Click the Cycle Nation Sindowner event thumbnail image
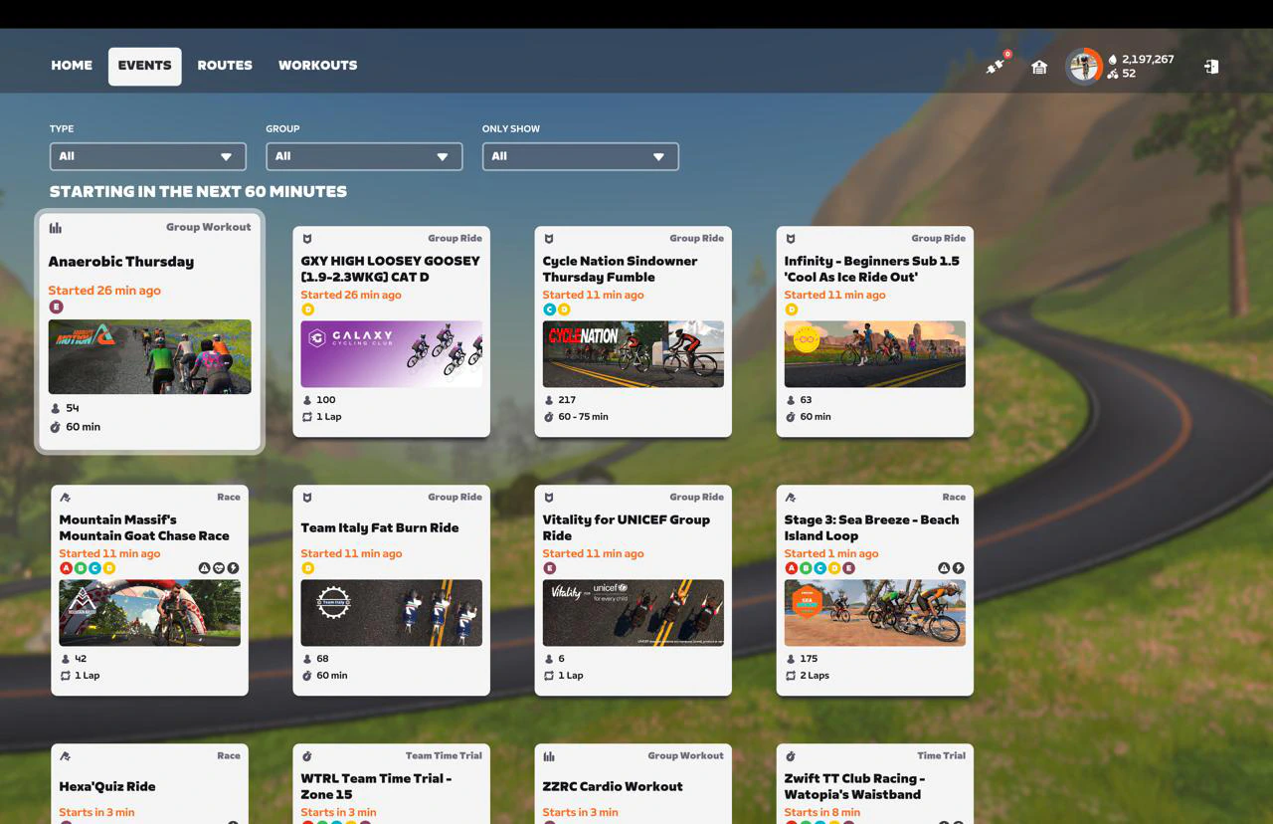Viewport: 1273px width, 824px height. [633, 353]
